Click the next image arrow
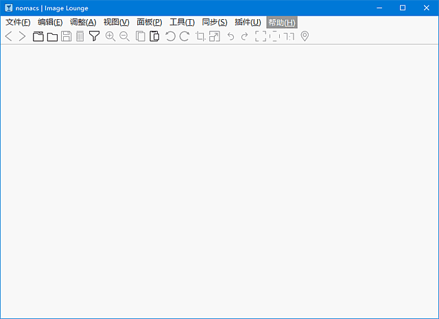The height and width of the screenshot is (319, 439). 22,36
